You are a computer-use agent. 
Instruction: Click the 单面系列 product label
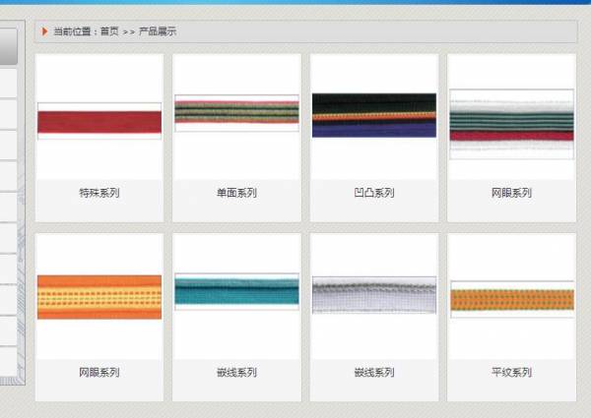236,193
